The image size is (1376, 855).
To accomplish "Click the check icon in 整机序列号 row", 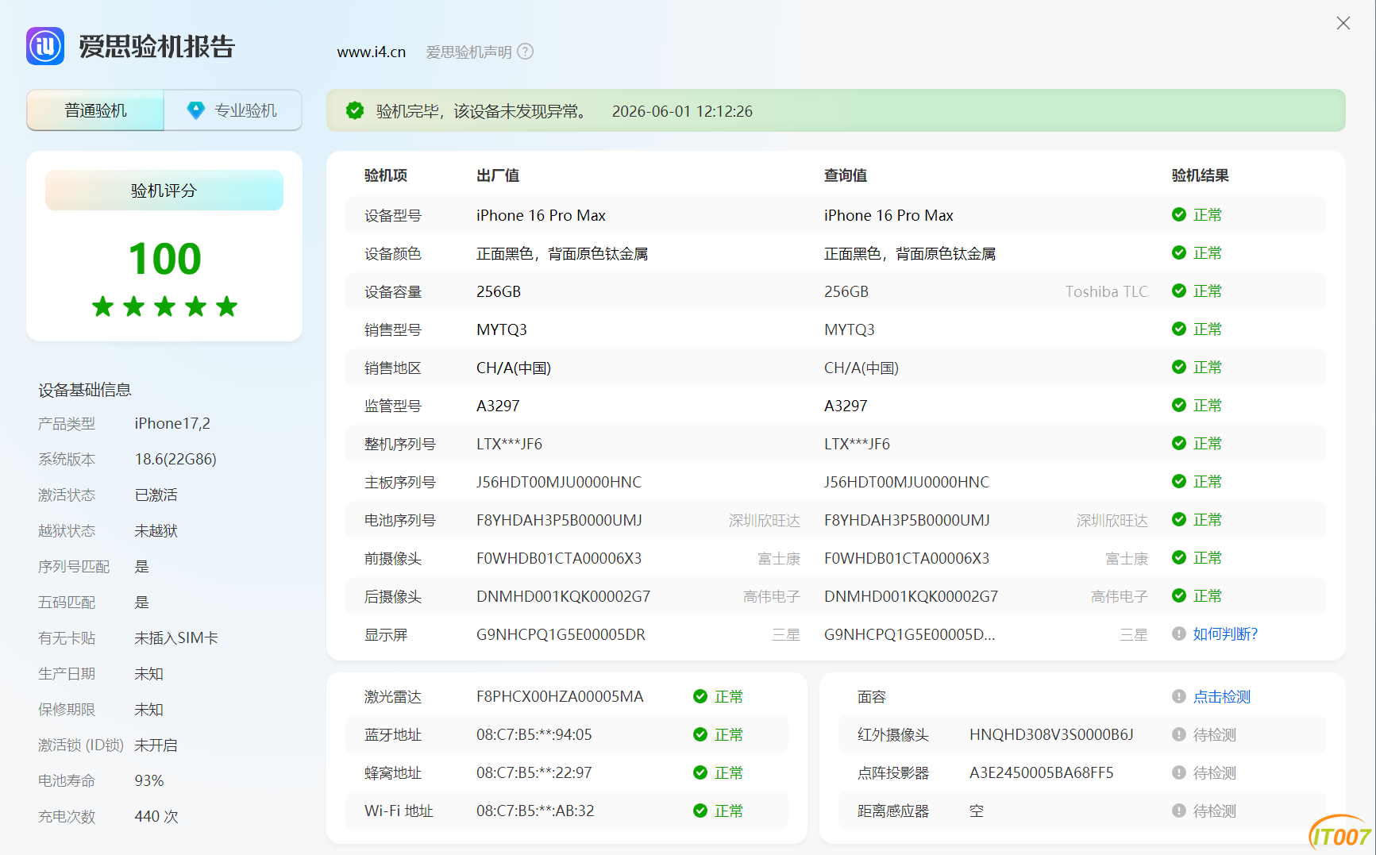I will (1179, 443).
